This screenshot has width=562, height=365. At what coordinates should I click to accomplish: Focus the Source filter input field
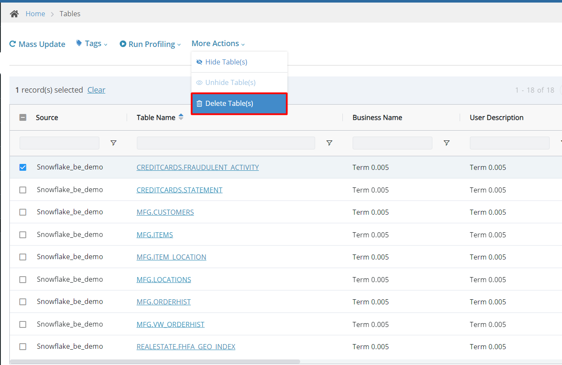[59, 143]
